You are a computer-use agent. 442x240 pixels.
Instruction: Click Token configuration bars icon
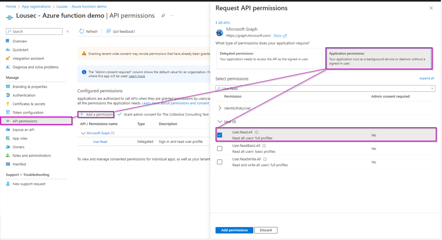point(7,112)
